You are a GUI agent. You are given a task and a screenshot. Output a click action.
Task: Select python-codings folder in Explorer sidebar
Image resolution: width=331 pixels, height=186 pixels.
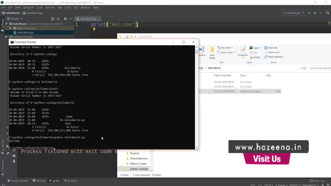pos(139,169)
